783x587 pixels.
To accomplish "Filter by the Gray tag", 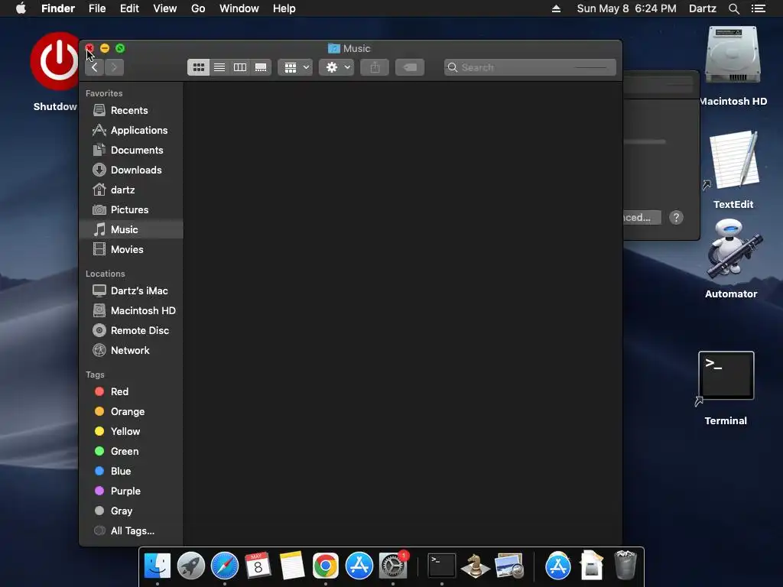I will 131,511.
